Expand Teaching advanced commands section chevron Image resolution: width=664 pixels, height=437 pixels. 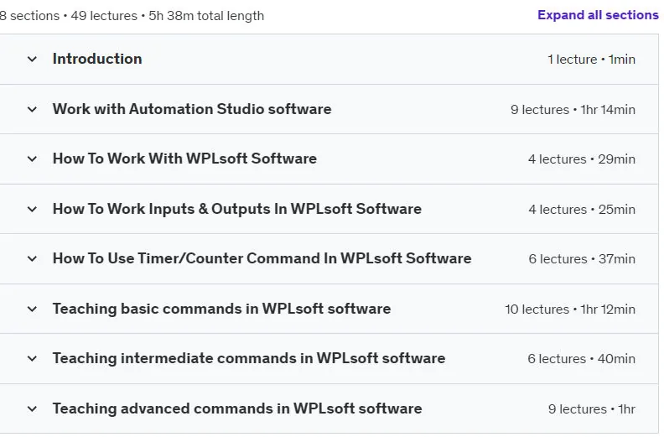(32, 409)
